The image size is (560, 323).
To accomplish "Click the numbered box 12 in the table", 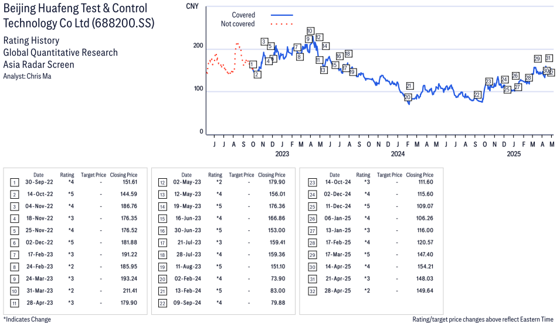I will coord(162,183).
